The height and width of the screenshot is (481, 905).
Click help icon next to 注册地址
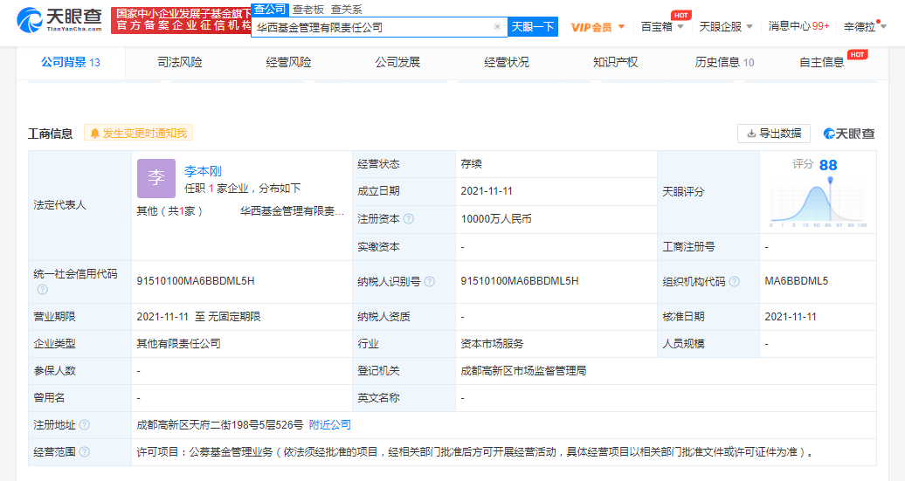tap(84, 425)
